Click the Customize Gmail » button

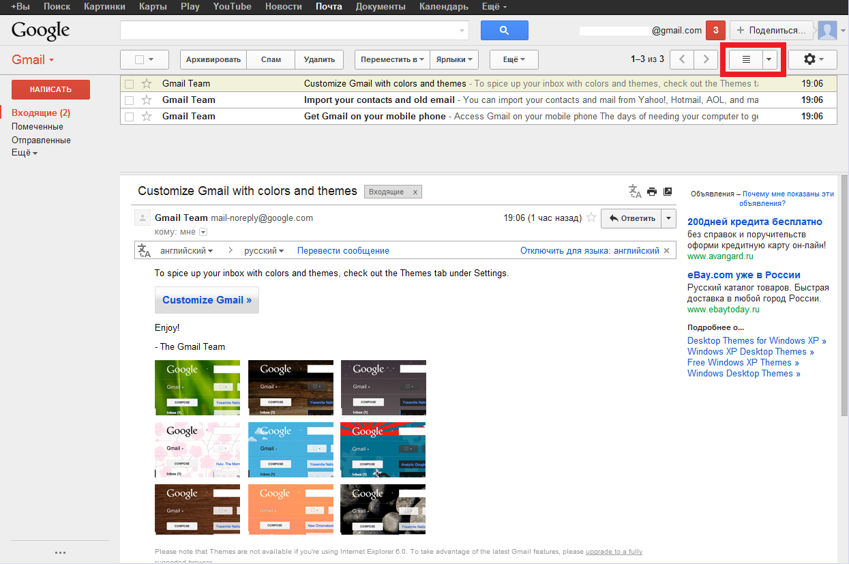pyautogui.click(x=207, y=300)
